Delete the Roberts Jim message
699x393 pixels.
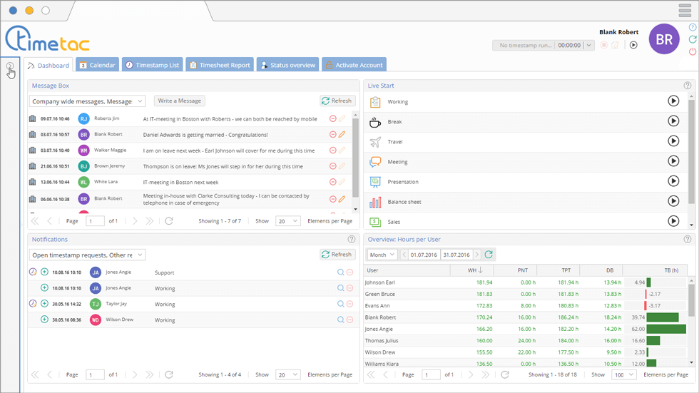click(332, 118)
